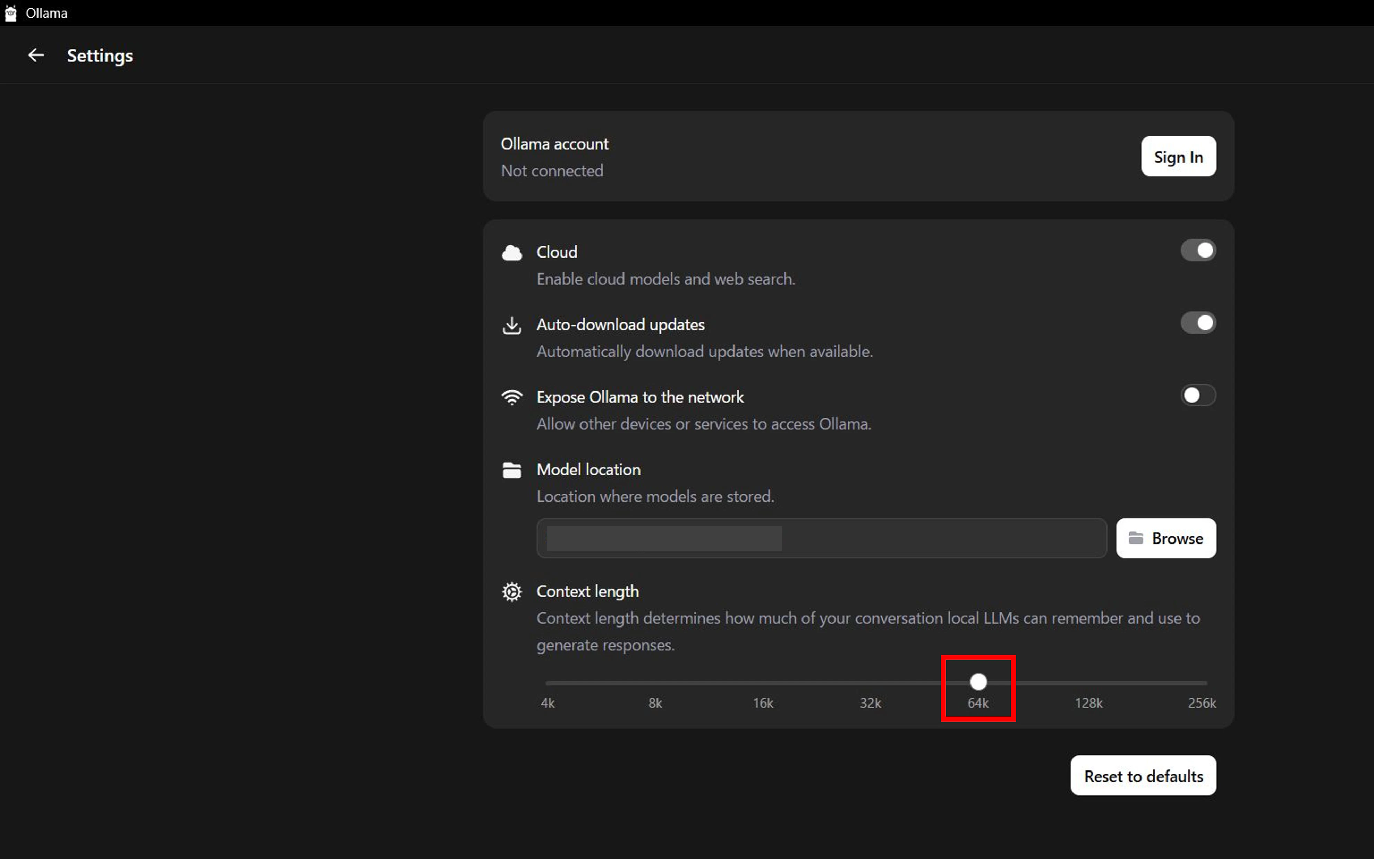Enable Expose Ollama to the network toggle

tap(1198, 395)
